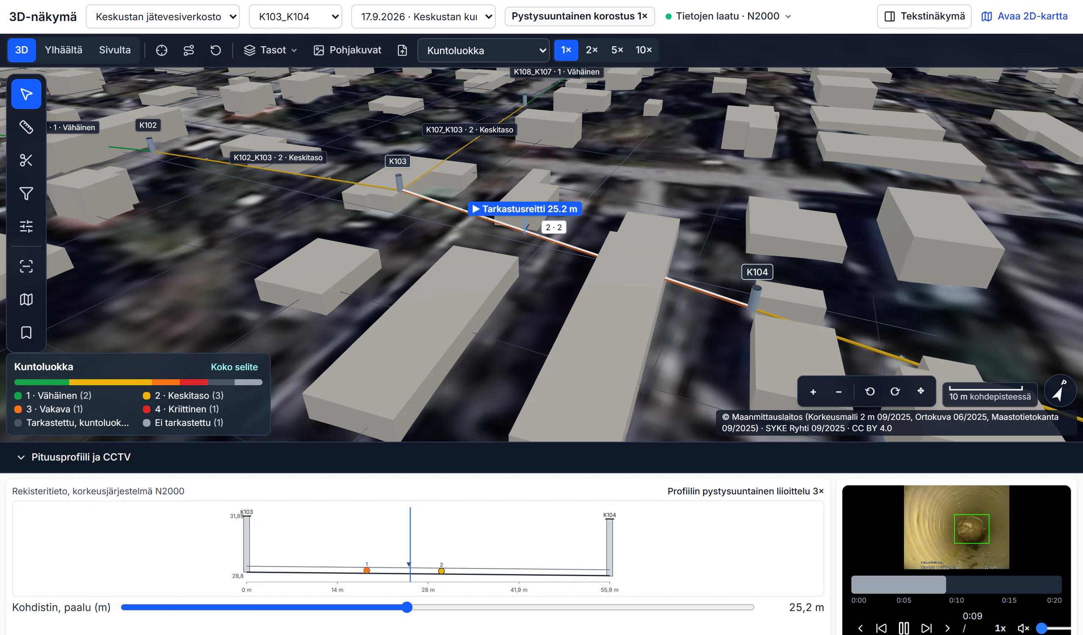1083x635 pixels.
Task: Open Tekstinäkymä text view
Action: point(924,17)
